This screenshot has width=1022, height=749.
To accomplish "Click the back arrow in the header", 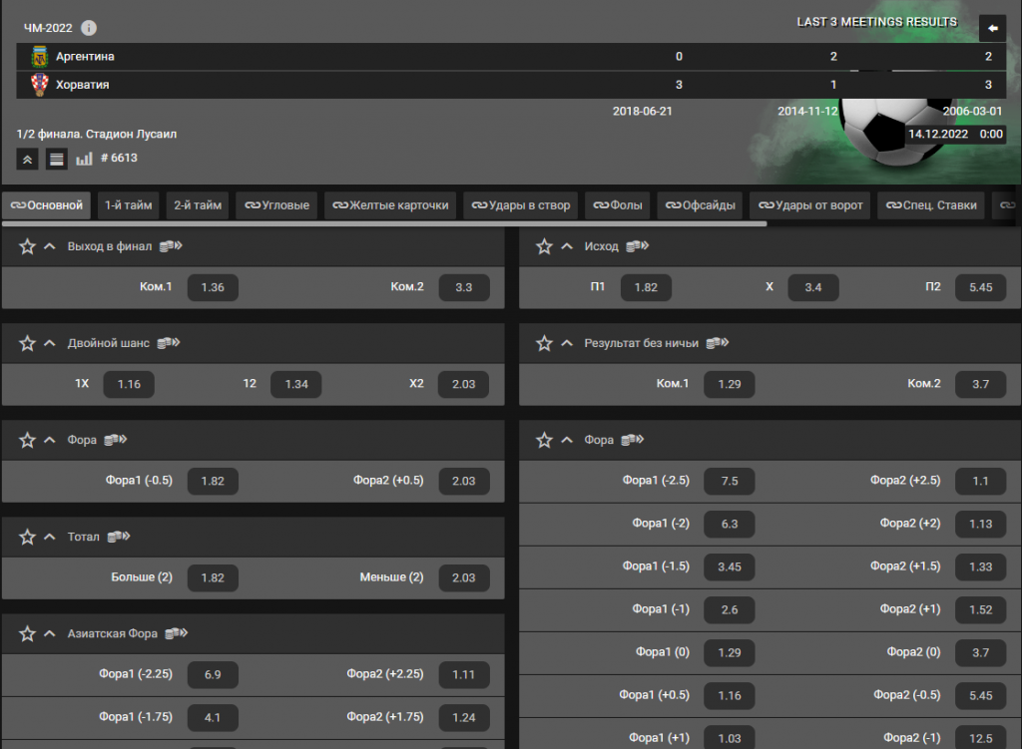I will point(992,27).
